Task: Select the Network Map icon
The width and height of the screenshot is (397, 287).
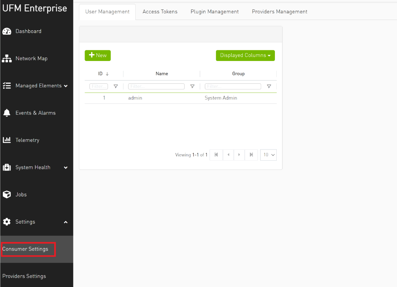Action: (x=7, y=58)
